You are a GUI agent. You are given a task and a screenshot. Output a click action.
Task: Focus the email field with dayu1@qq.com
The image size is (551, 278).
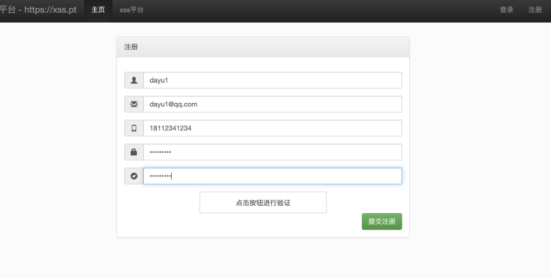(272, 104)
